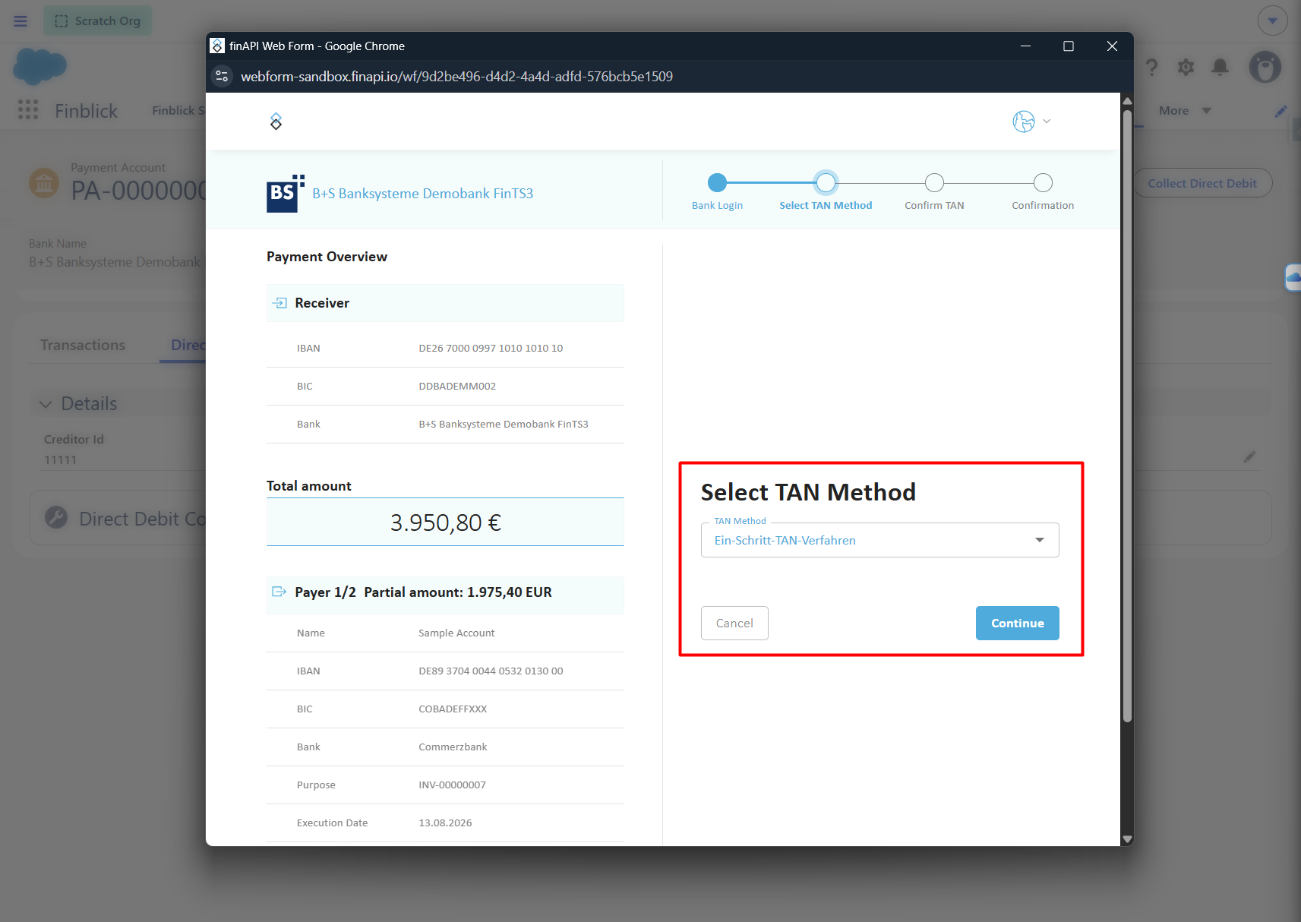Click receiver IBAN DE26 7000 0997 1010 1010 10

coord(491,349)
